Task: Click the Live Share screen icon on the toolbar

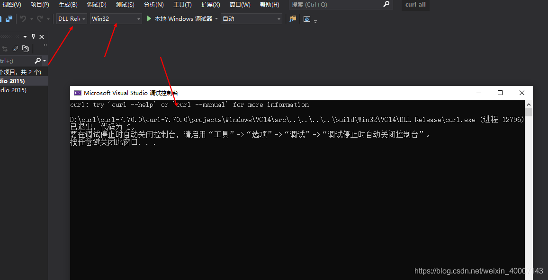Action: pos(307,19)
